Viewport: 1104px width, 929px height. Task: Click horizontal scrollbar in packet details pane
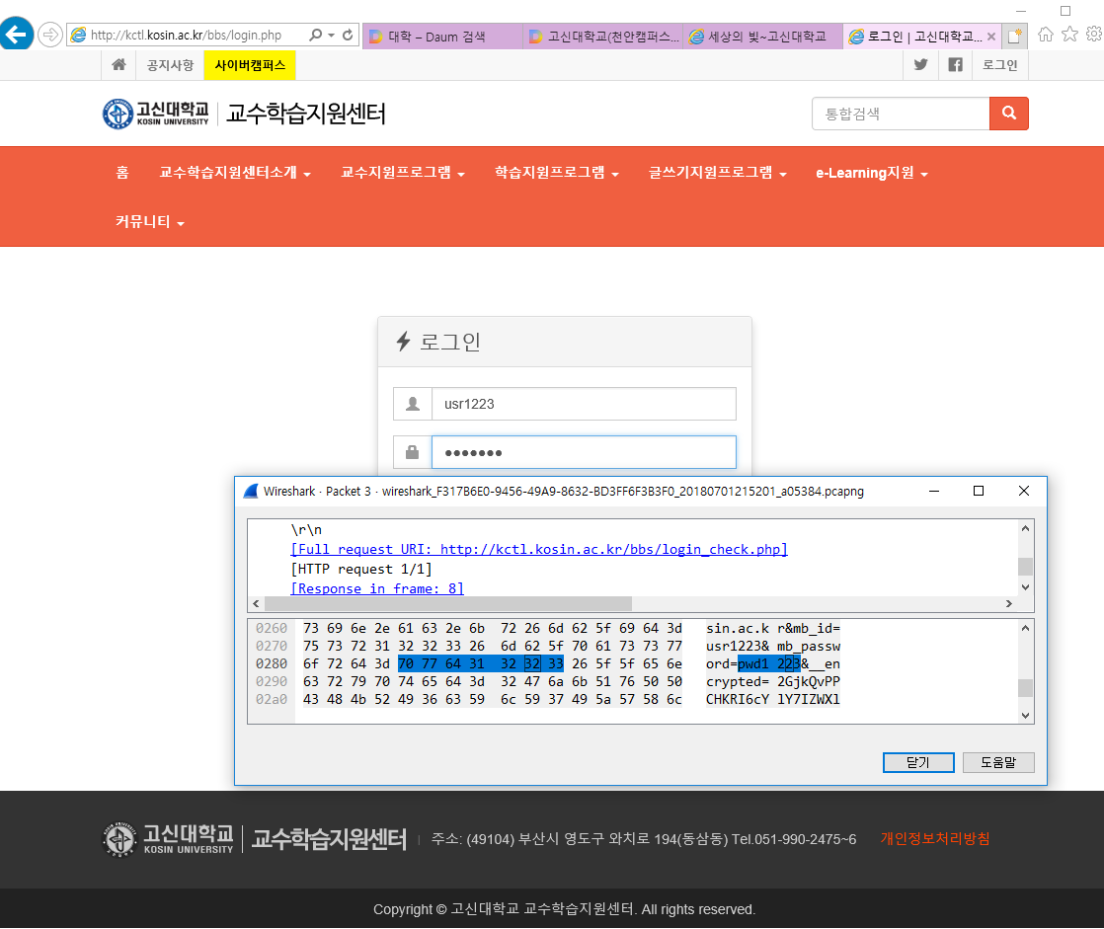447,604
